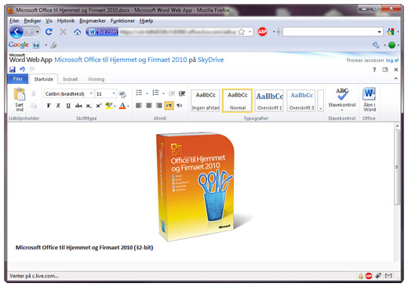Click the log af link
The height and width of the screenshot is (287, 408).
pyautogui.click(x=392, y=60)
